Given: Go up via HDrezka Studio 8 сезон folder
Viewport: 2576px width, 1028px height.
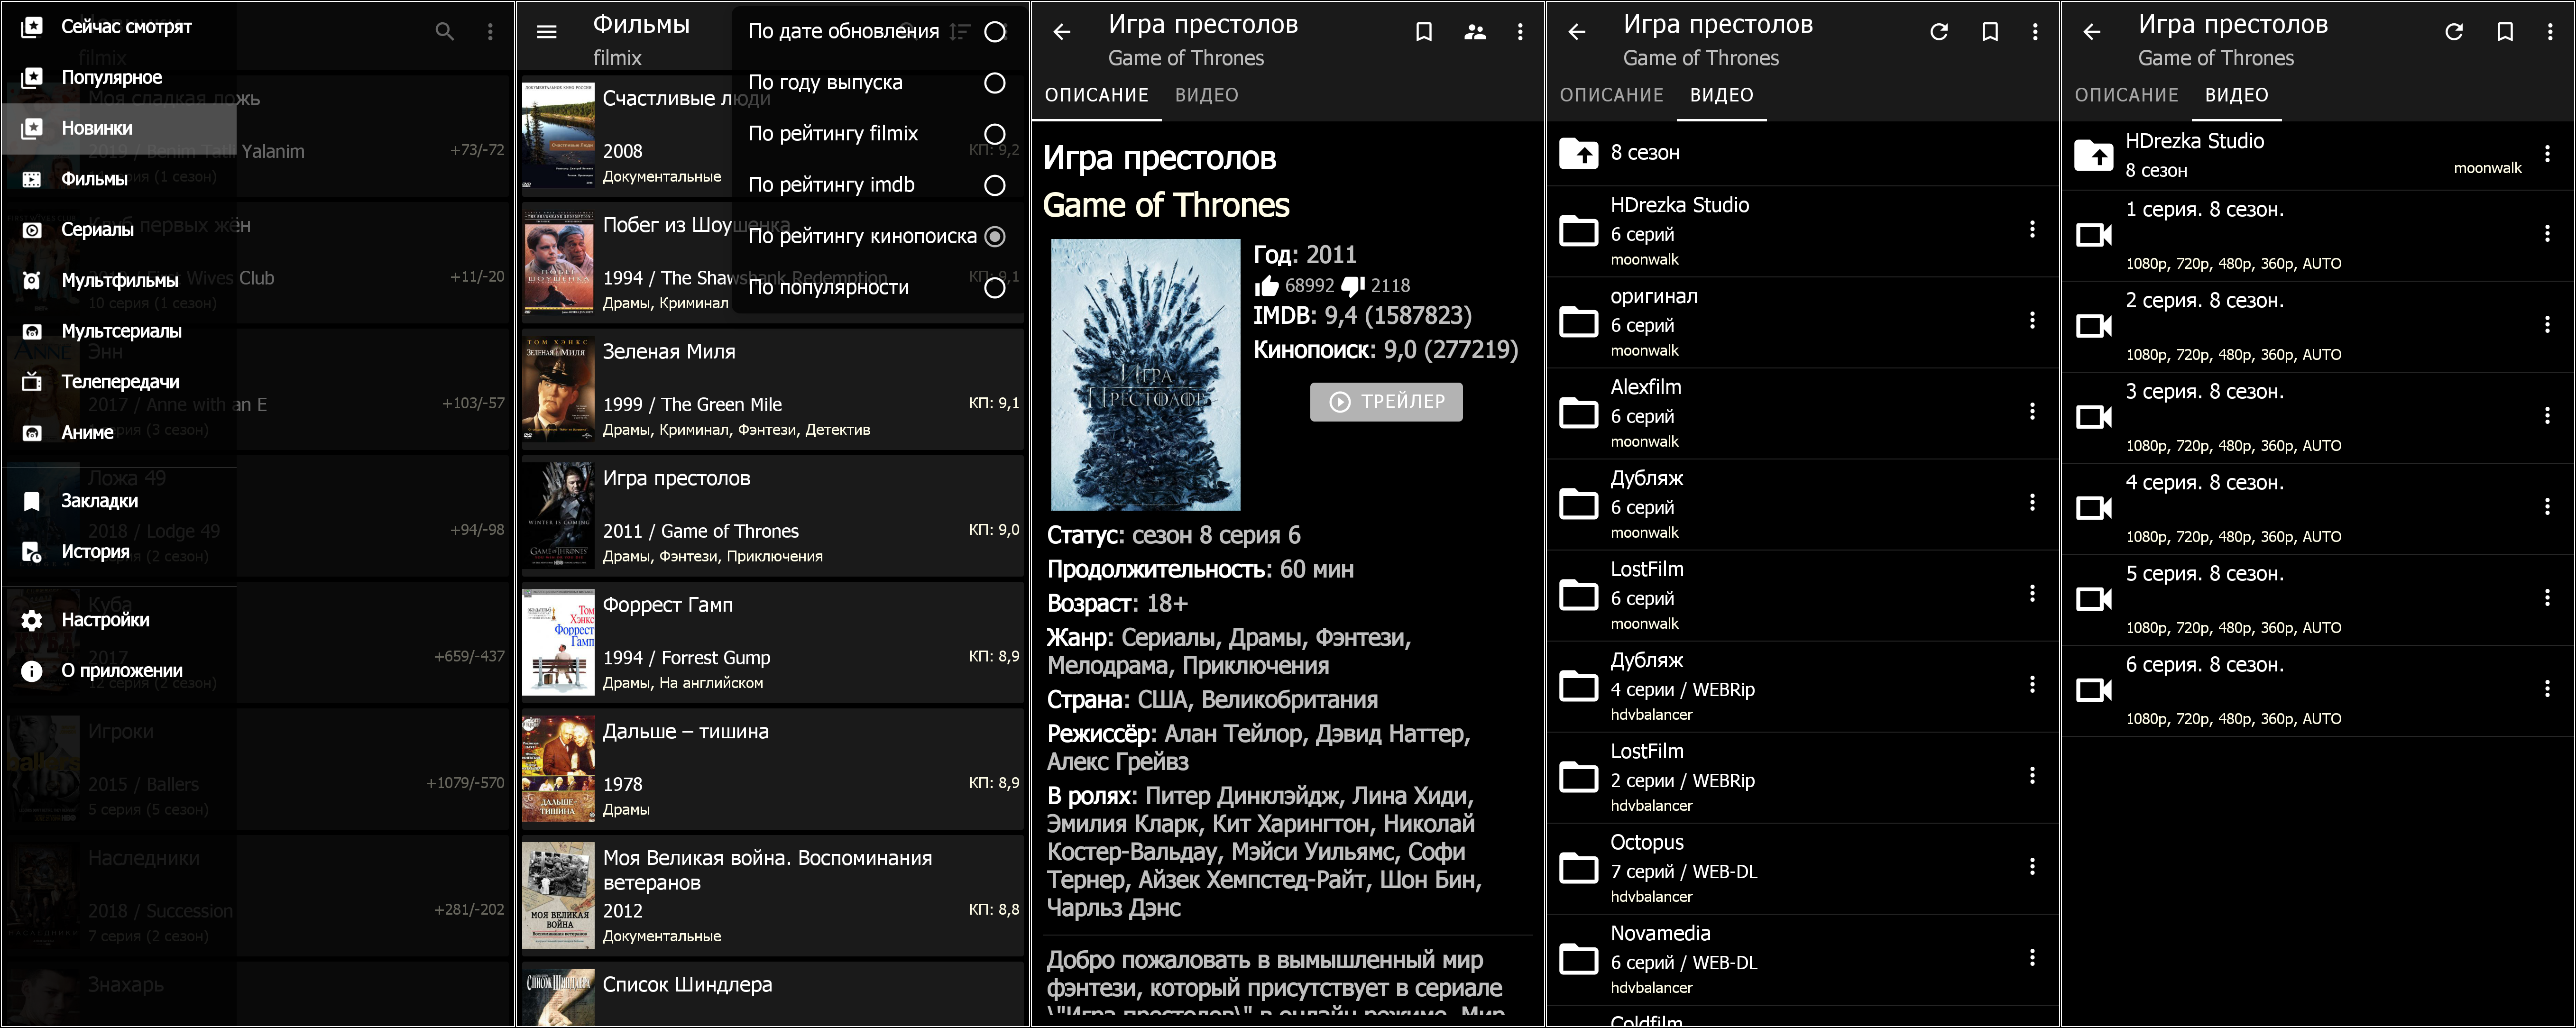Looking at the screenshot, I should point(2317,155).
